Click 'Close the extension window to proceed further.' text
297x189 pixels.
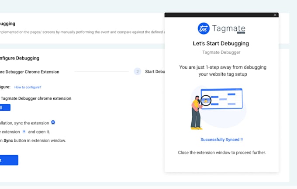(x=222, y=153)
